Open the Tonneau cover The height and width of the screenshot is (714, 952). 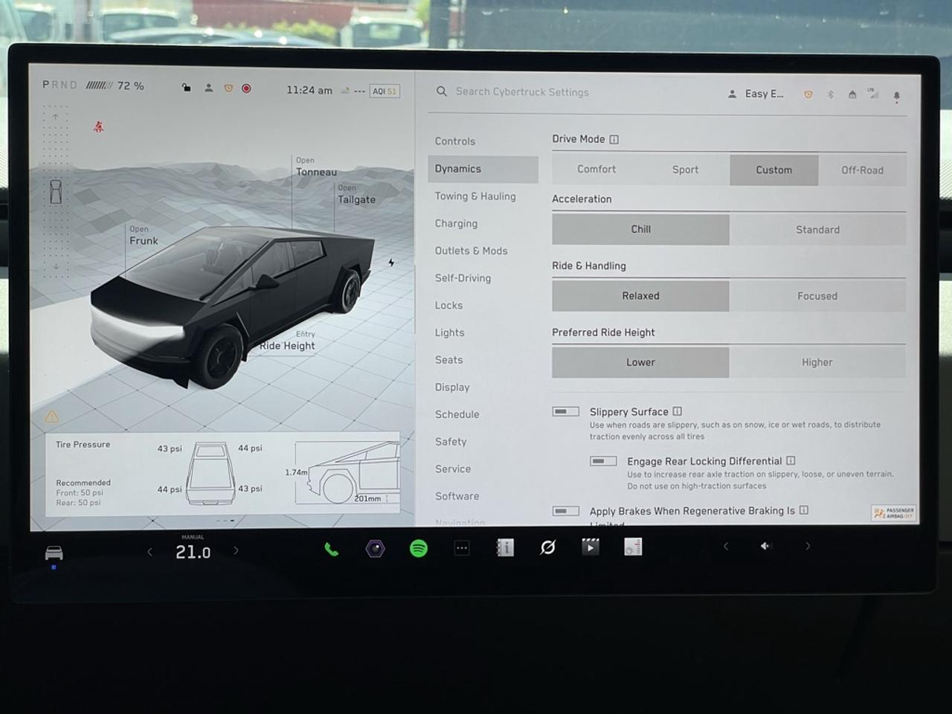316,167
